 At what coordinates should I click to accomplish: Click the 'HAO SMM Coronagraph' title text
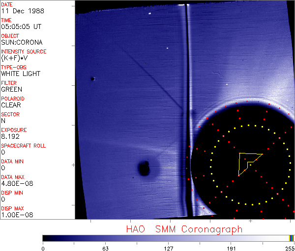[184, 229]
